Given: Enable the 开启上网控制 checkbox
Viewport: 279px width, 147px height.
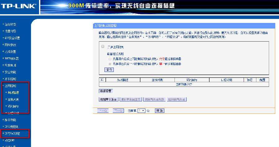Looking at the screenshot, I should tap(103, 47).
